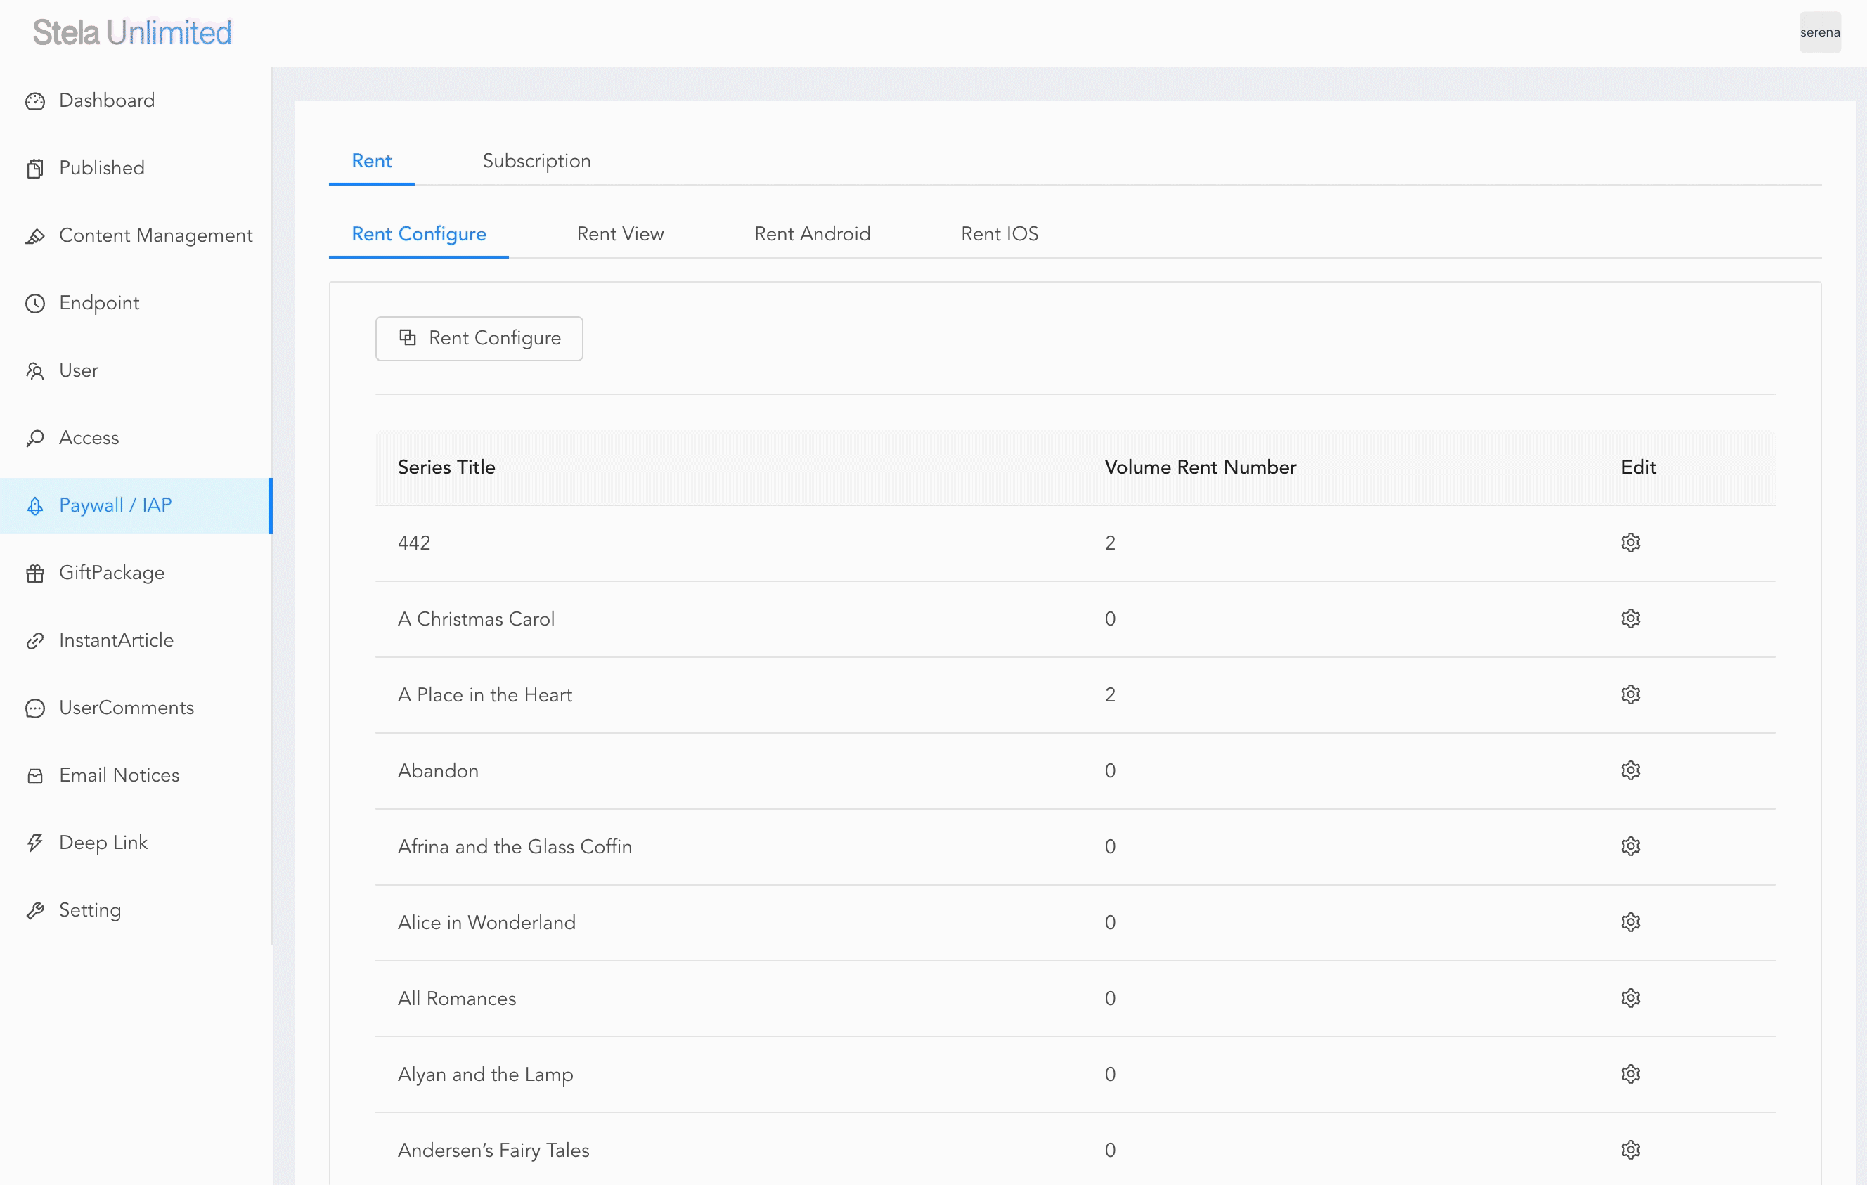
Task: Switch to the Subscription tab
Action: pos(536,161)
